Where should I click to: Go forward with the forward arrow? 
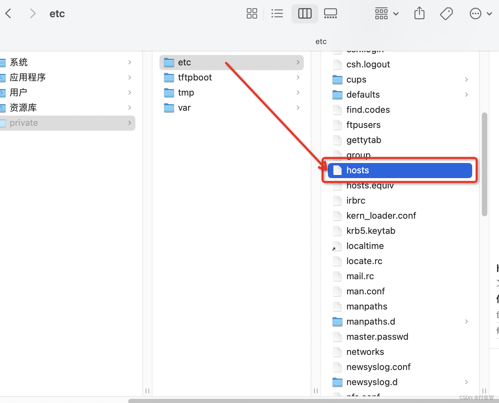coord(33,13)
